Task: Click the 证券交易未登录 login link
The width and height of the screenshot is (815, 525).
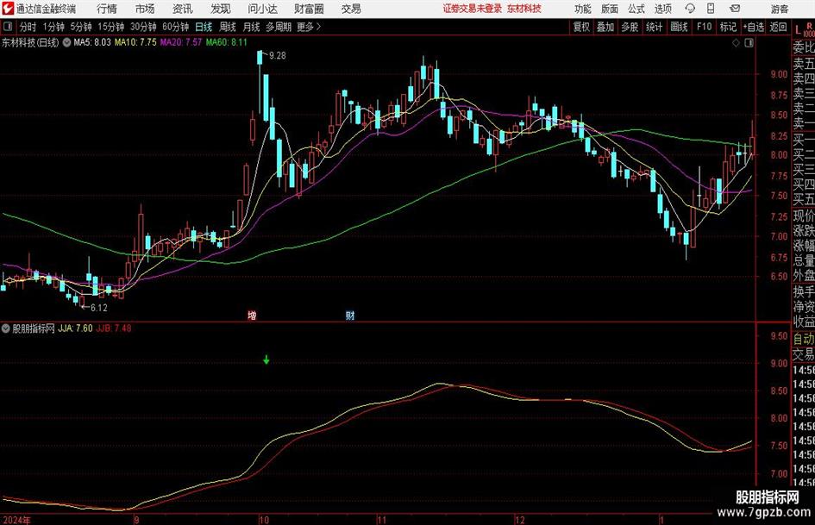Action: point(473,9)
